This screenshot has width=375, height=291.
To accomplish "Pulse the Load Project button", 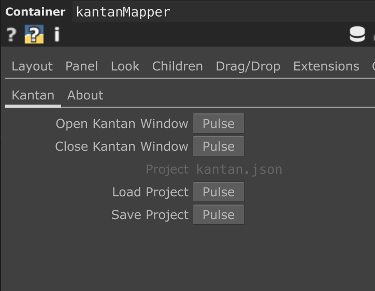I will coord(218,192).
